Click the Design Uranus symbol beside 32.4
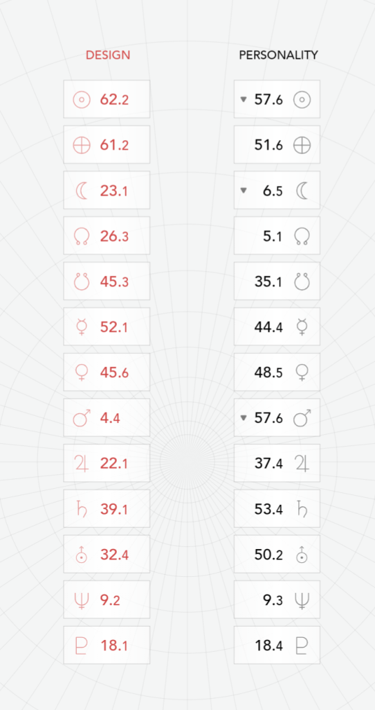The width and height of the screenshot is (375, 710). 82,554
